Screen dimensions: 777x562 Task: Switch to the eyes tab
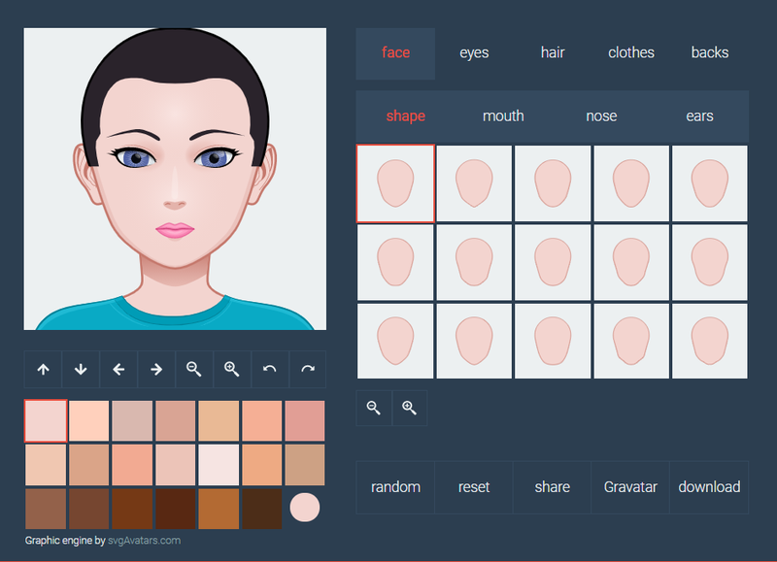point(474,52)
